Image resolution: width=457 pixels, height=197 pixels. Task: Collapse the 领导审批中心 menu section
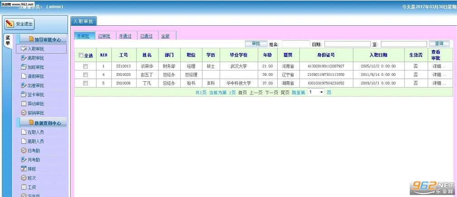tap(43, 39)
